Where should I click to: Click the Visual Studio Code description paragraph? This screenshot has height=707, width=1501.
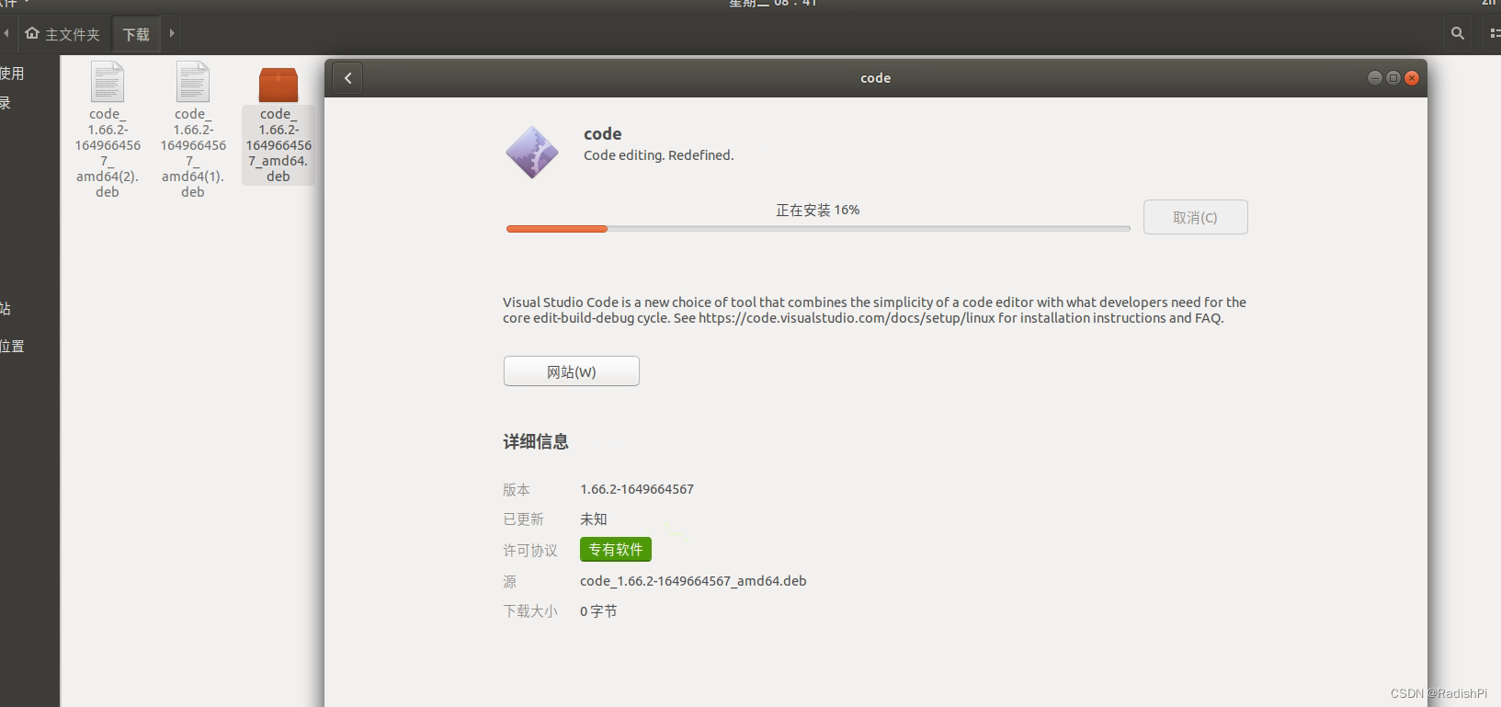coord(874,310)
